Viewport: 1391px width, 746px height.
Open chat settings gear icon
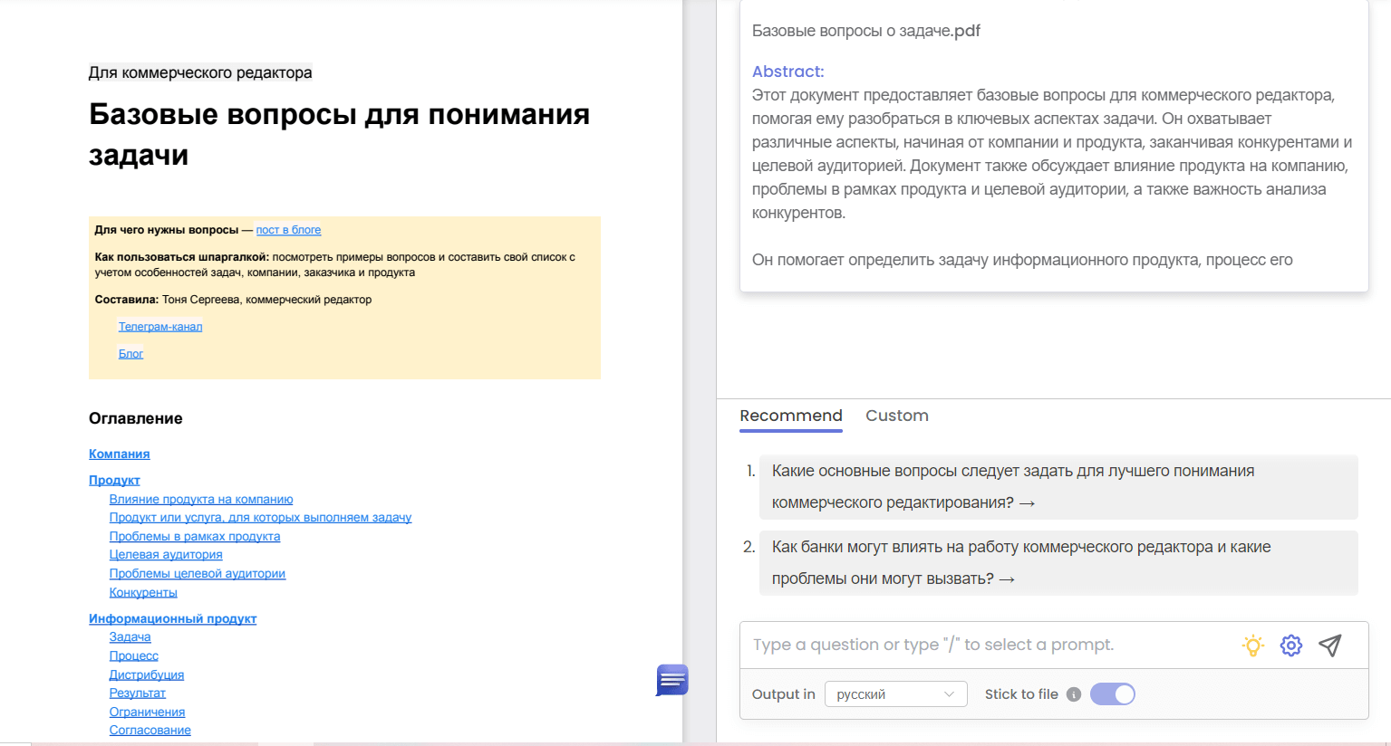pos(1290,646)
